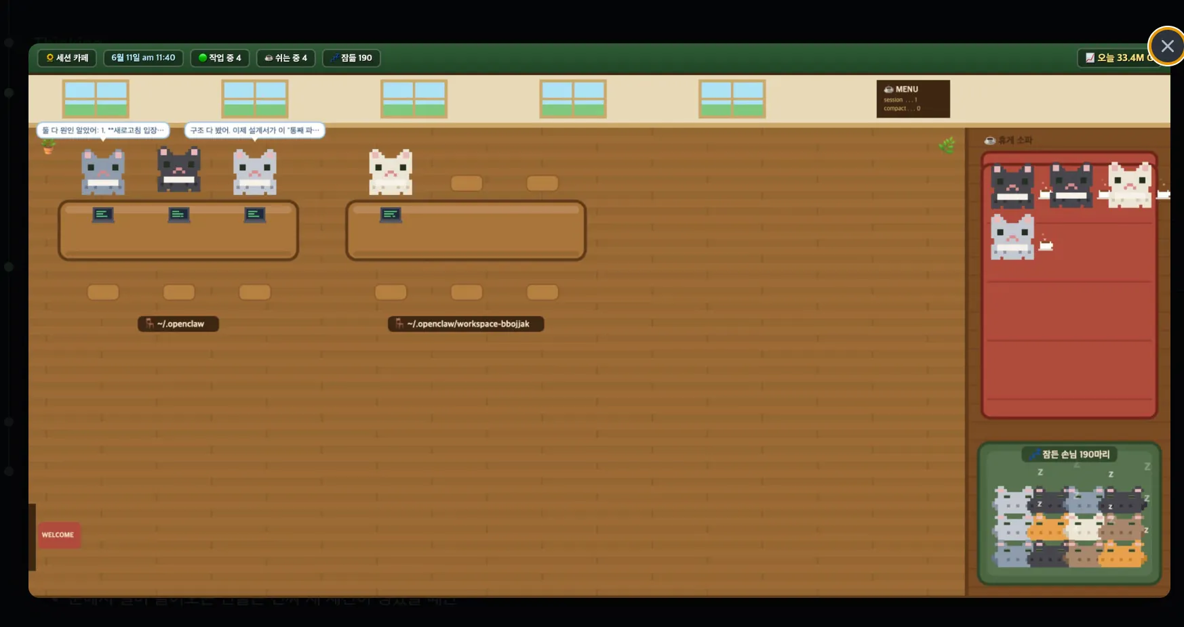Click the 쉬는 중 4 status badge

pos(285,58)
